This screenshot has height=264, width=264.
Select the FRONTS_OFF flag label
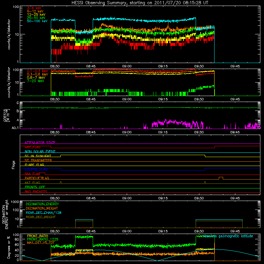point(35,187)
